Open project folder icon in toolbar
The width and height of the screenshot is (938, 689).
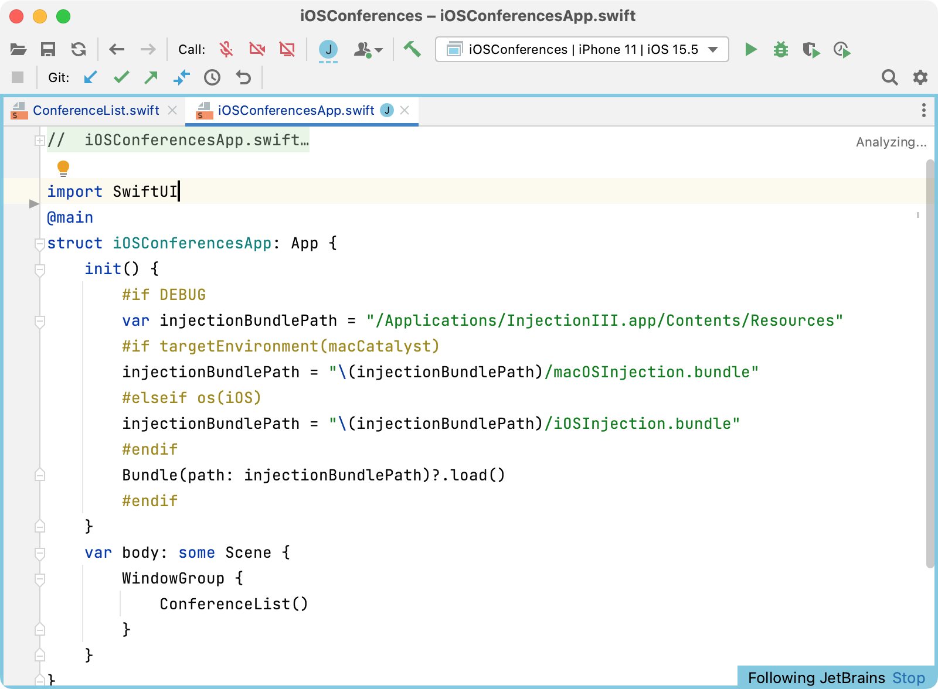click(x=18, y=49)
